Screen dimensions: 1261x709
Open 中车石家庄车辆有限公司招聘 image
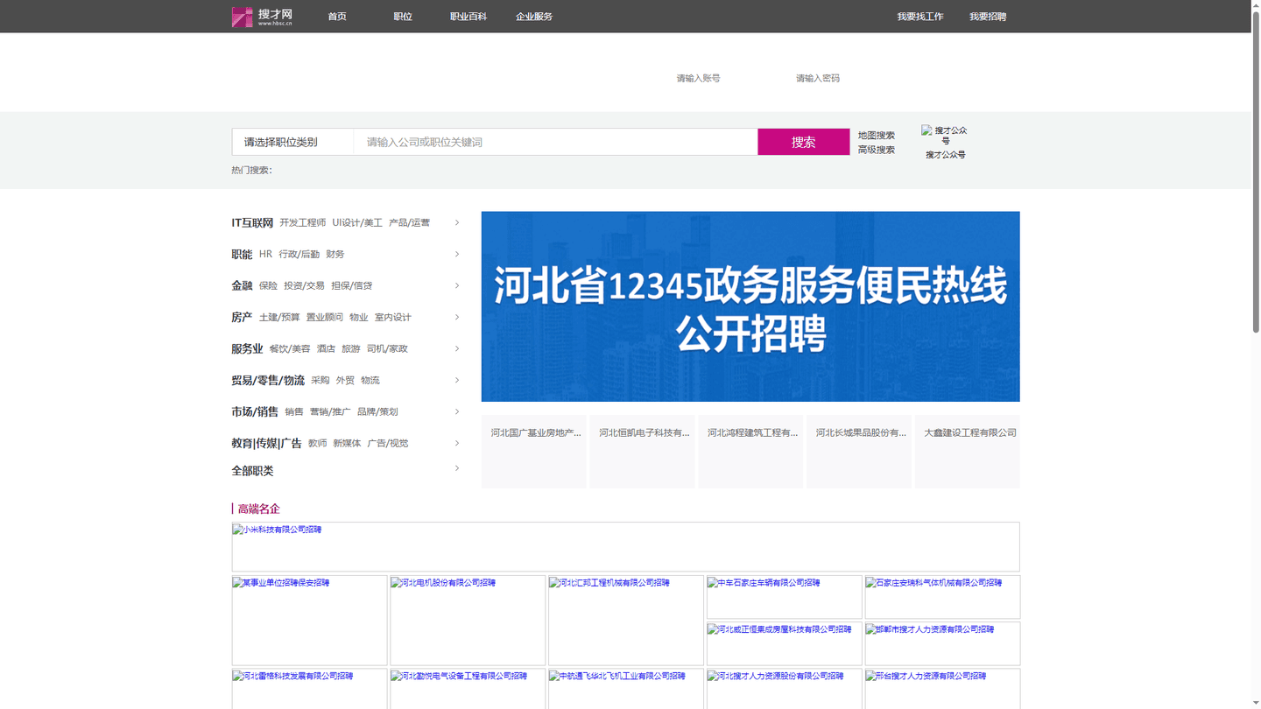[x=785, y=597]
